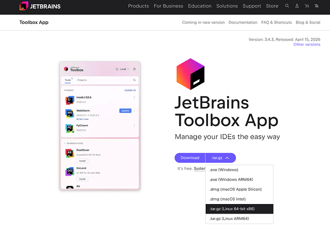This screenshot has width=330, height=227.
Task: Click the purple Download button
Action: click(190, 158)
